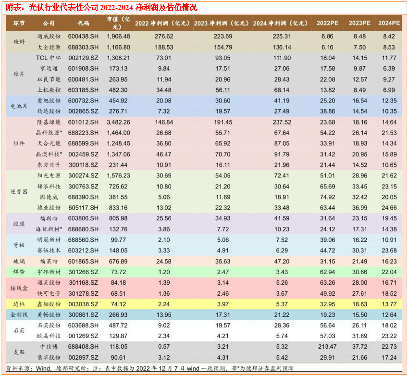Click company name 双良节能
Image resolution: width=409 pixels, height=377 pixels.
pyautogui.click(x=49, y=79)
